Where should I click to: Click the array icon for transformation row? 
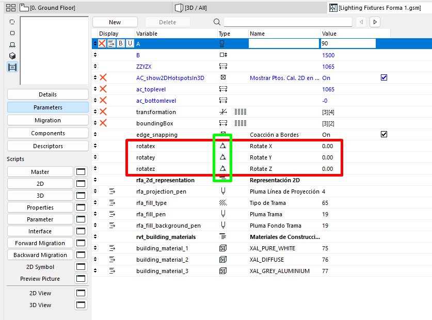click(x=240, y=112)
